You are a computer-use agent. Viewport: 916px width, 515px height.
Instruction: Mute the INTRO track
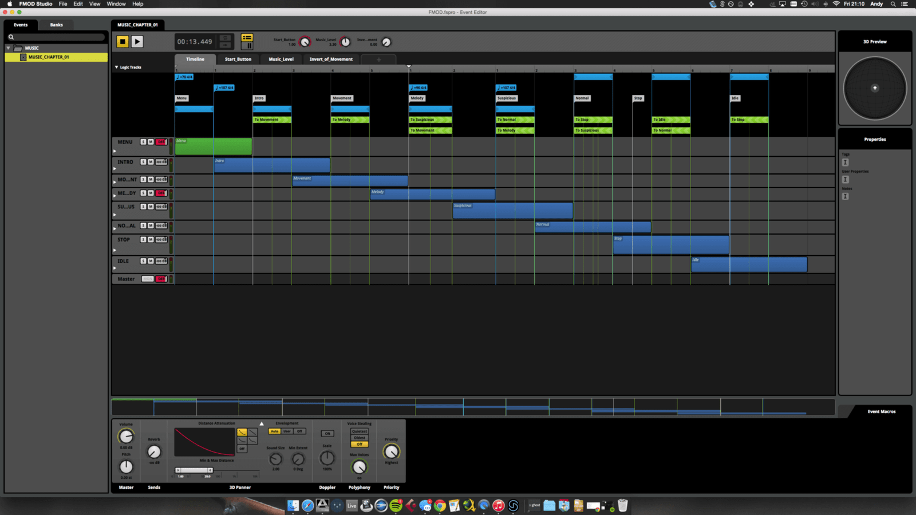(151, 162)
